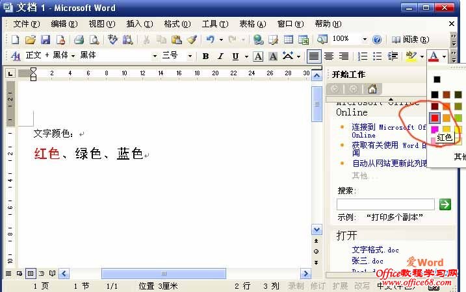Image resolution: width=466 pixels, height=292 pixels.
Task: Apply the font color A button
Action: (434, 56)
